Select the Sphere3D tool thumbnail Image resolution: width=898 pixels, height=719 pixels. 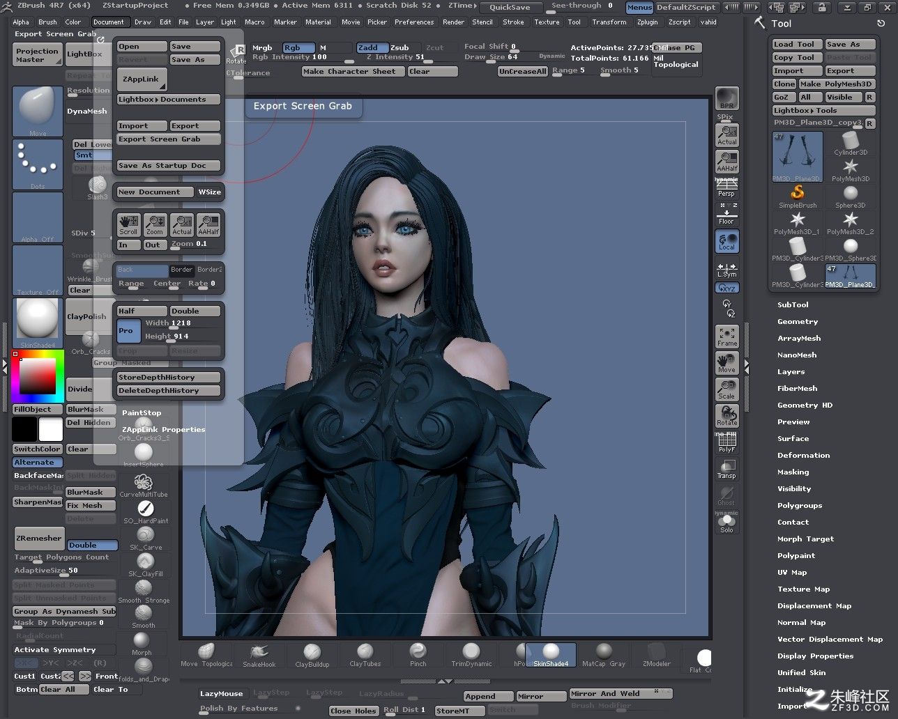[850, 196]
